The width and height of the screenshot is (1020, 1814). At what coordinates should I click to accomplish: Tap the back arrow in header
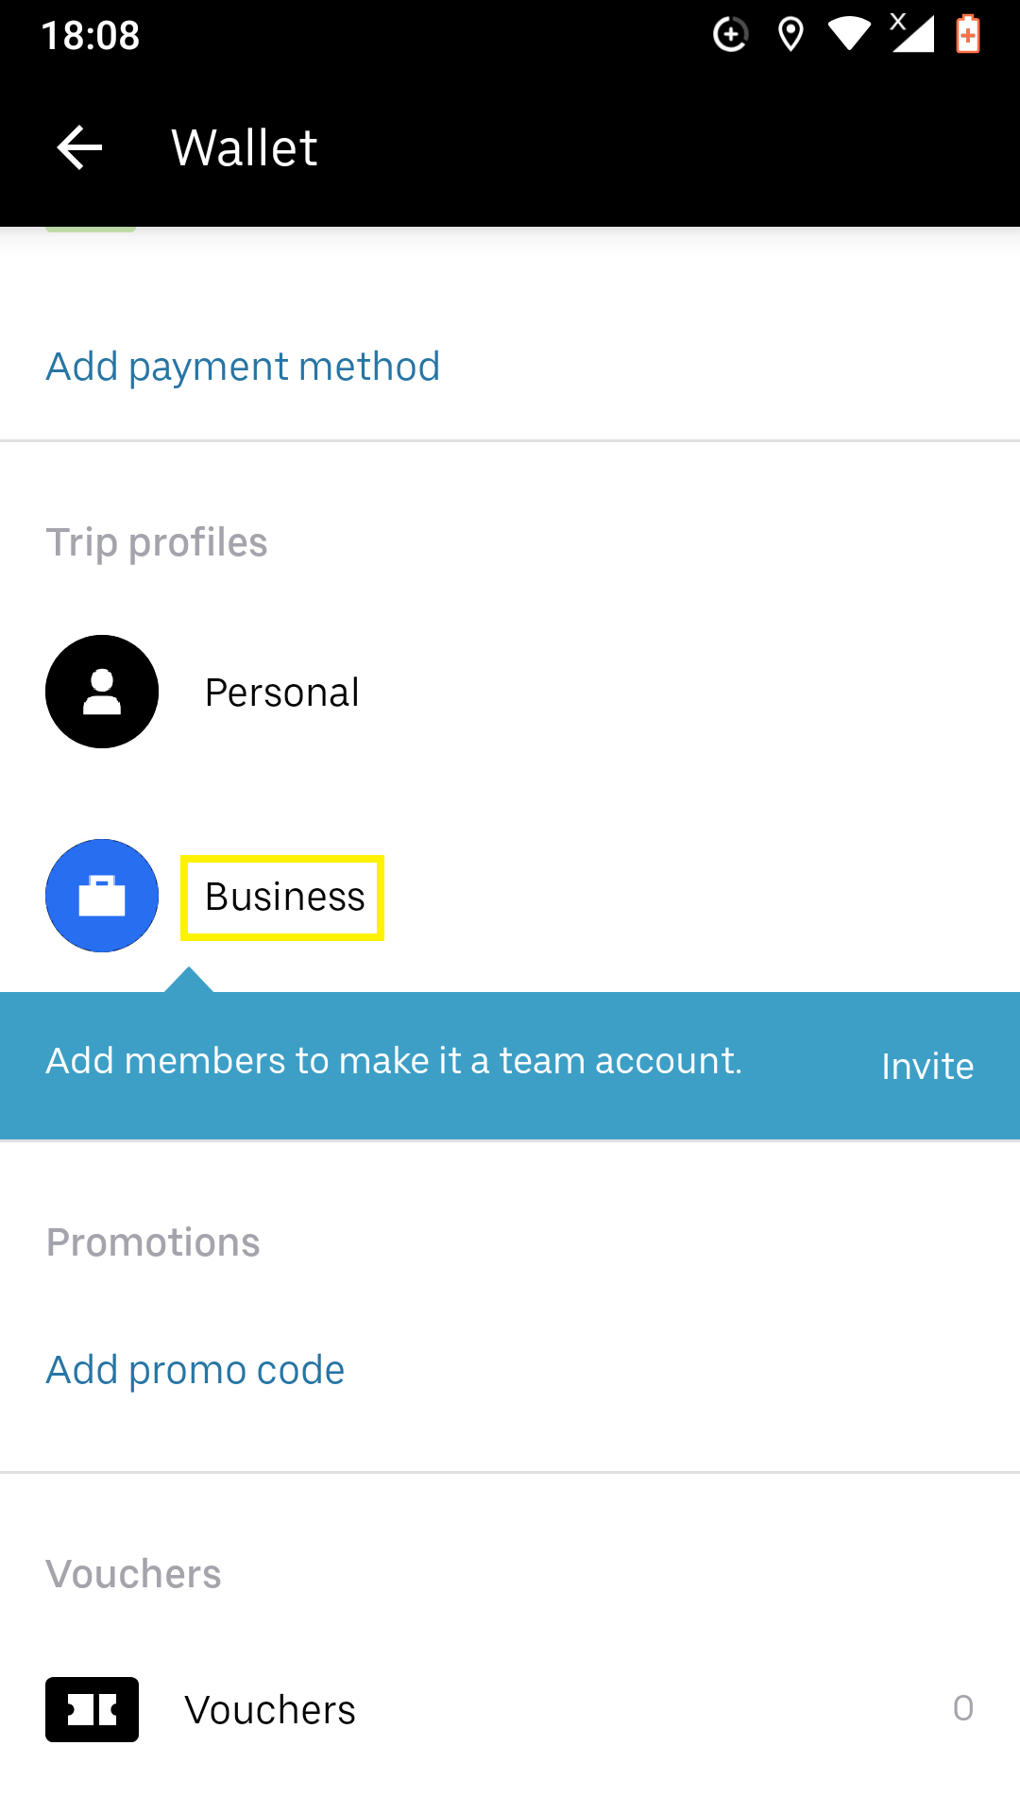coord(79,147)
